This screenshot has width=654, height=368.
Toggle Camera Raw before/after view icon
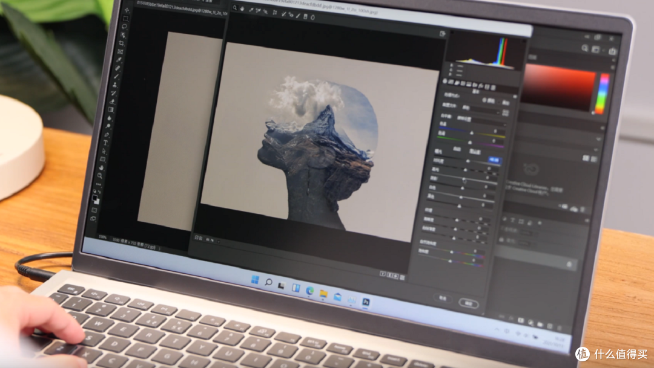pos(383,274)
